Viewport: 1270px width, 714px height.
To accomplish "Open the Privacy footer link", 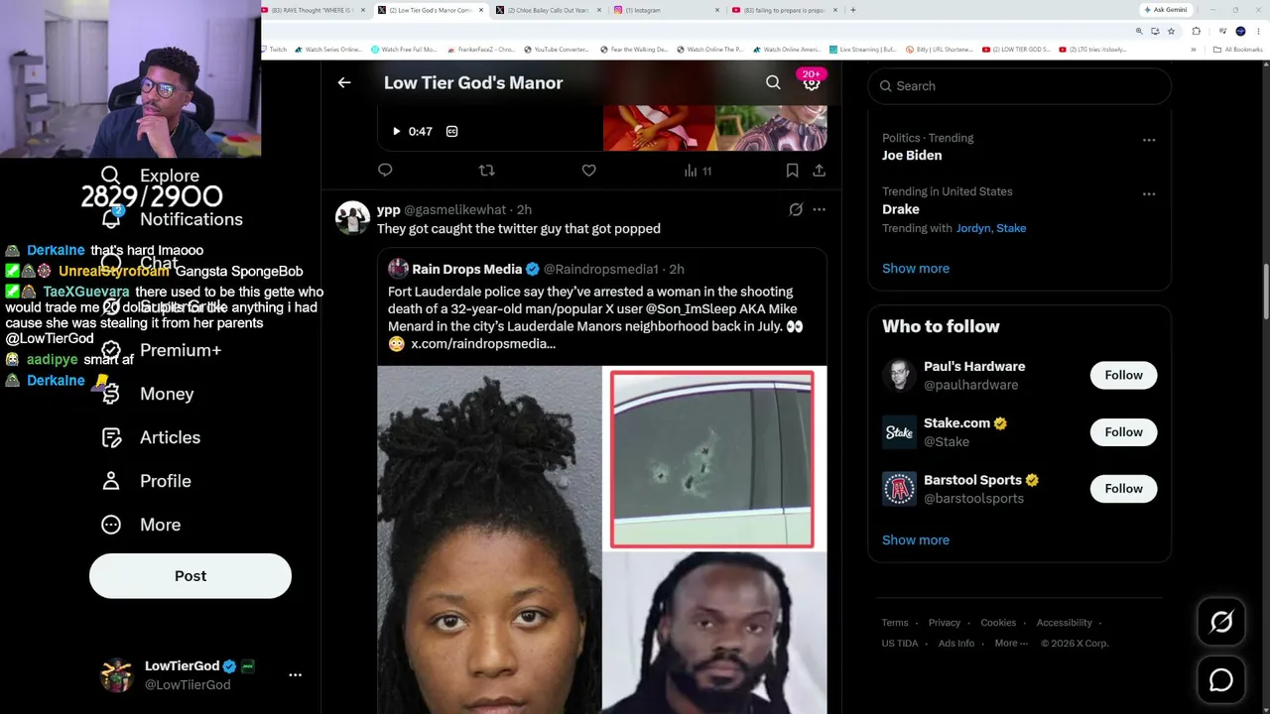I will click(x=945, y=623).
